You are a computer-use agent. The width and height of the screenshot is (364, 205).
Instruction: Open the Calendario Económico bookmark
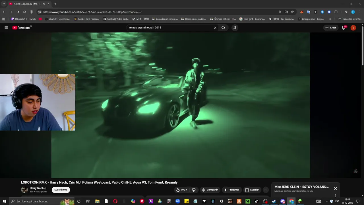click(165, 19)
